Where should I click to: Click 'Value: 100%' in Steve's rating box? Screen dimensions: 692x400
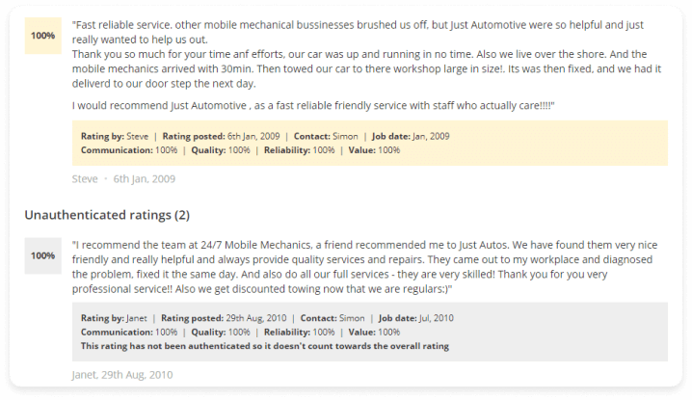coord(374,150)
